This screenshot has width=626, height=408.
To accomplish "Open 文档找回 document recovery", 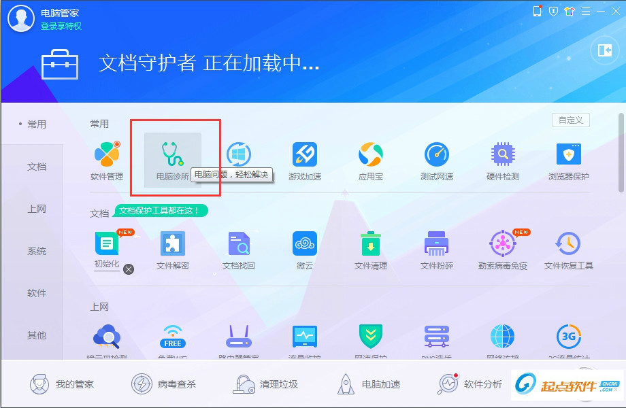I will click(x=239, y=250).
